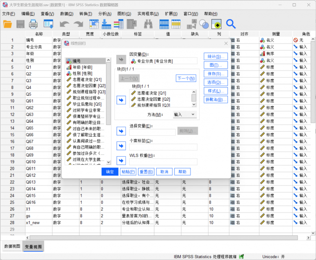Open the 分析 menu

(x=105, y=13)
